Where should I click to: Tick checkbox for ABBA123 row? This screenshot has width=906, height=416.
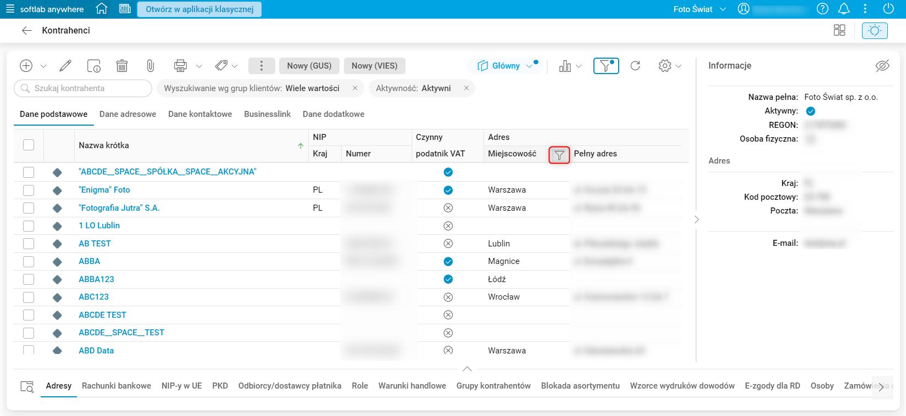[x=29, y=279]
